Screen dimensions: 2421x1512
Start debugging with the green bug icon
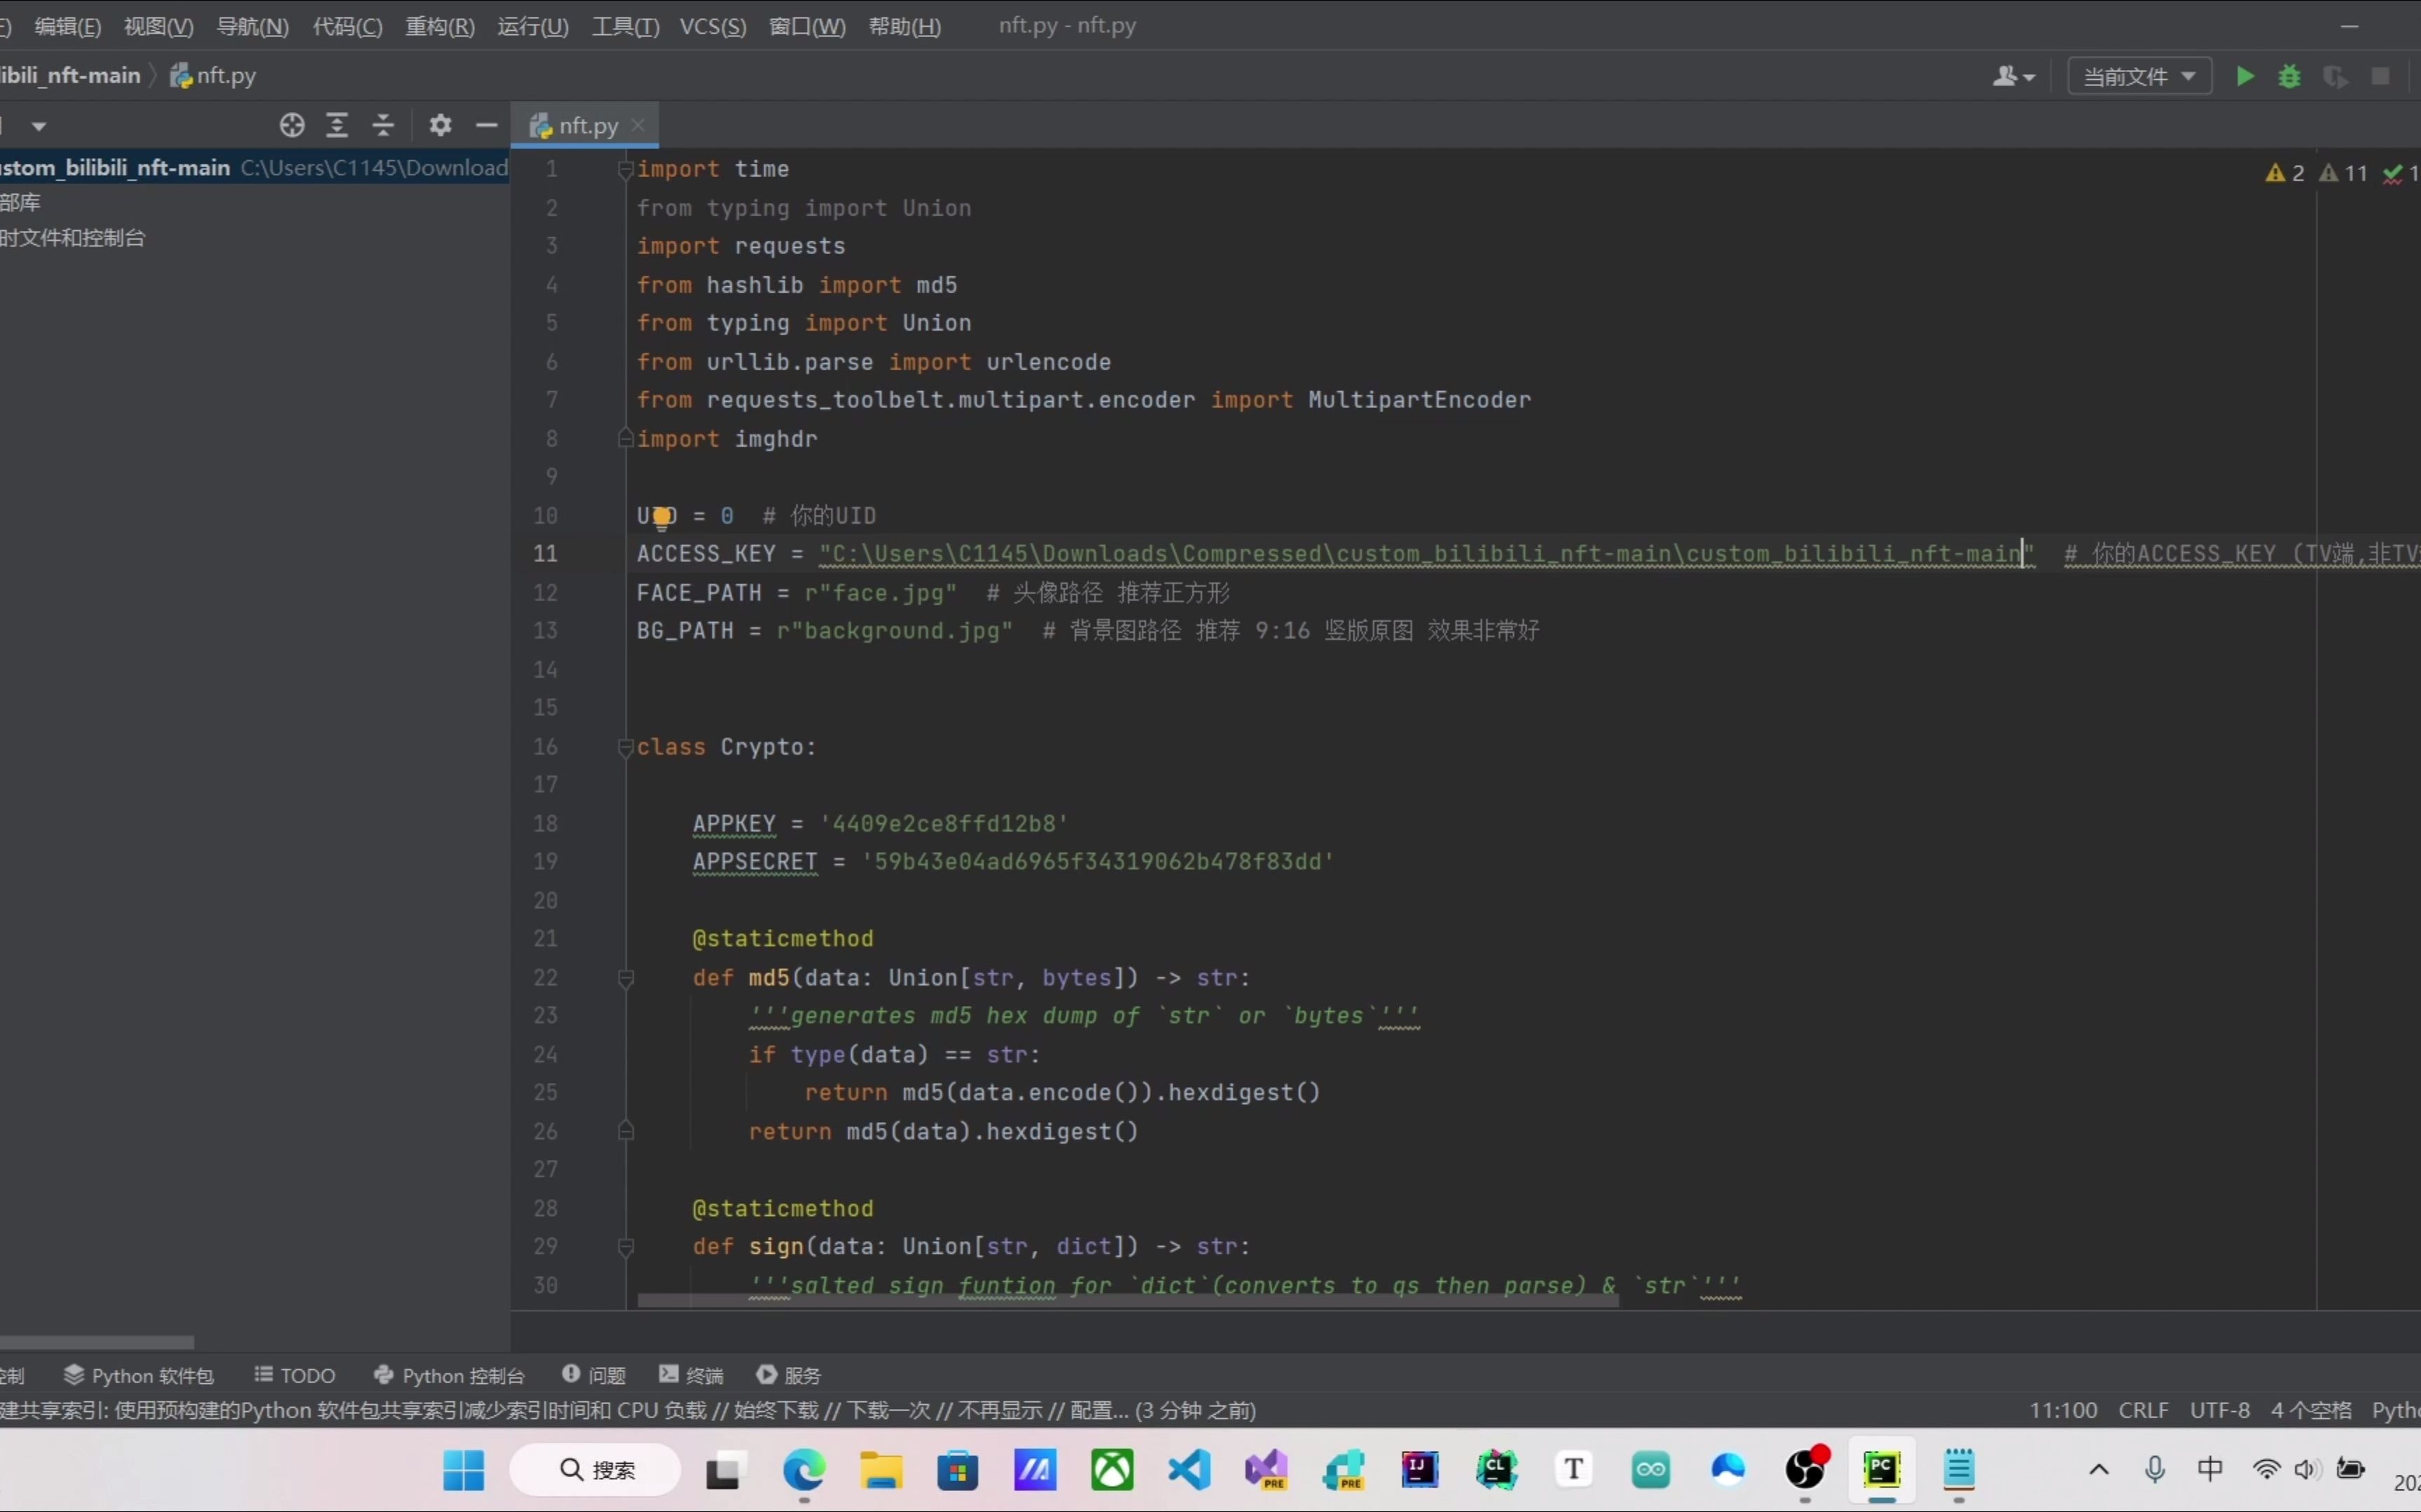pyautogui.click(x=2290, y=76)
